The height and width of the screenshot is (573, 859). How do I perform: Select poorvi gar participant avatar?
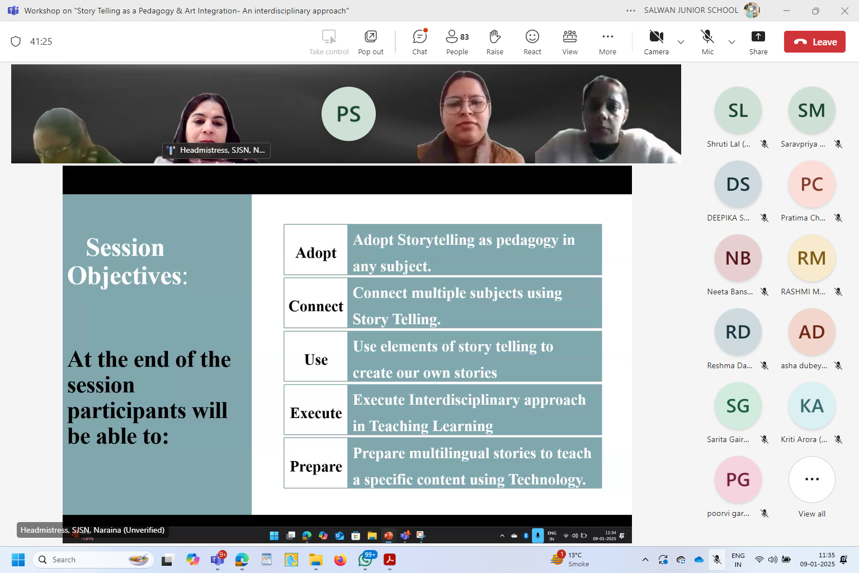pyautogui.click(x=738, y=480)
